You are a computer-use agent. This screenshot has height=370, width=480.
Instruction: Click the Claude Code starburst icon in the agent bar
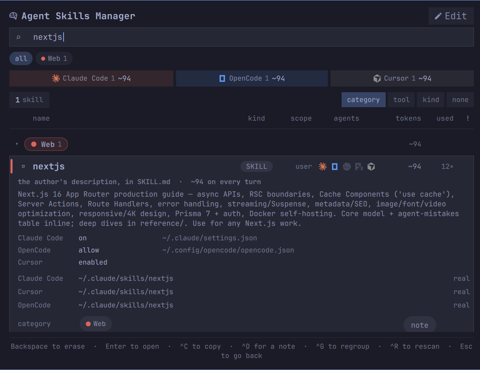[56, 78]
